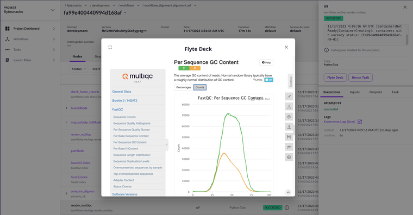Click the orange warning status count bar
Image resolution: width=413 pixels, height=215 pixels.
pyautogui.click(x=195, y=68)
